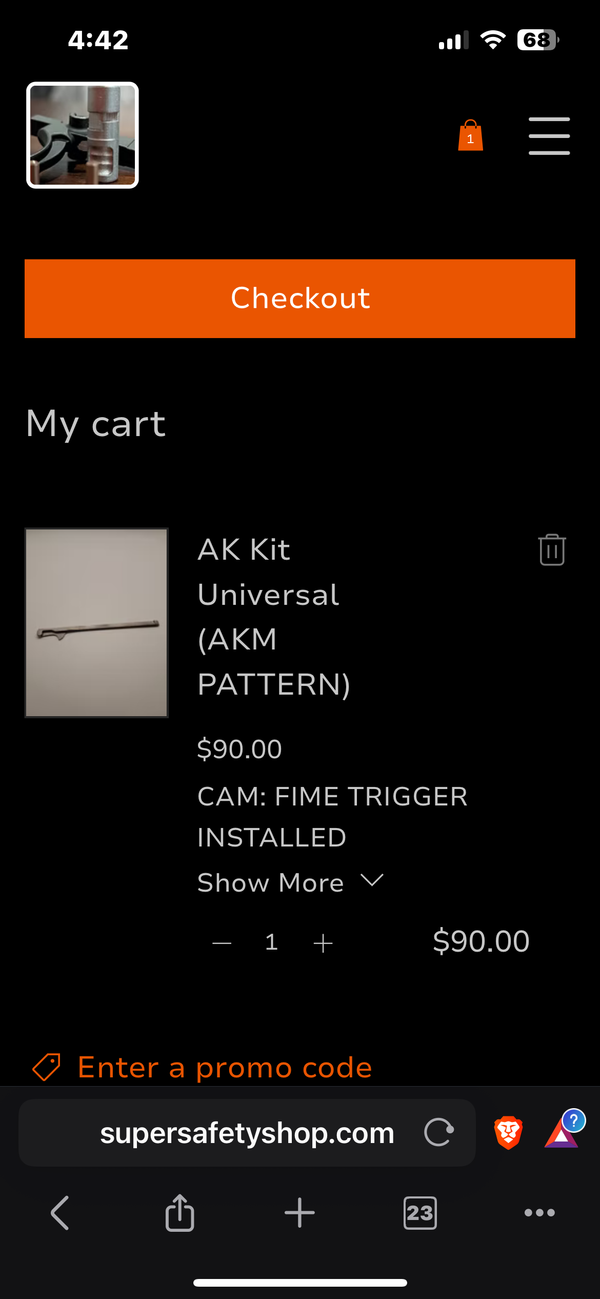Go back with the browser arrow
Screen dimensions: 600x1299
coord(60,1213)
